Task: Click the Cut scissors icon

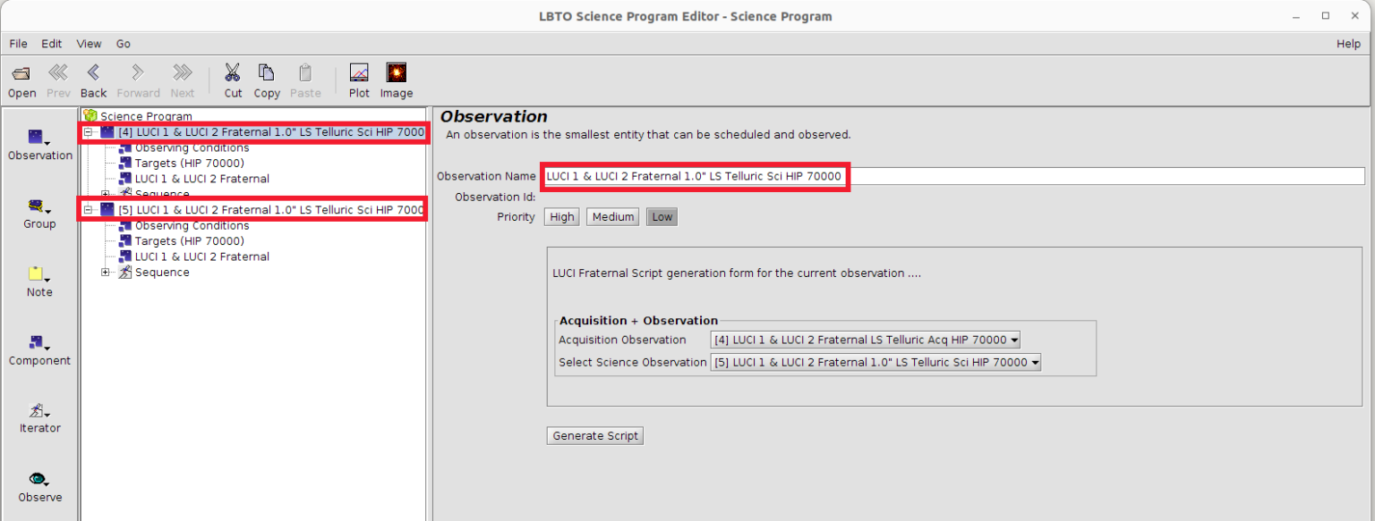Action: click(233, 73)
